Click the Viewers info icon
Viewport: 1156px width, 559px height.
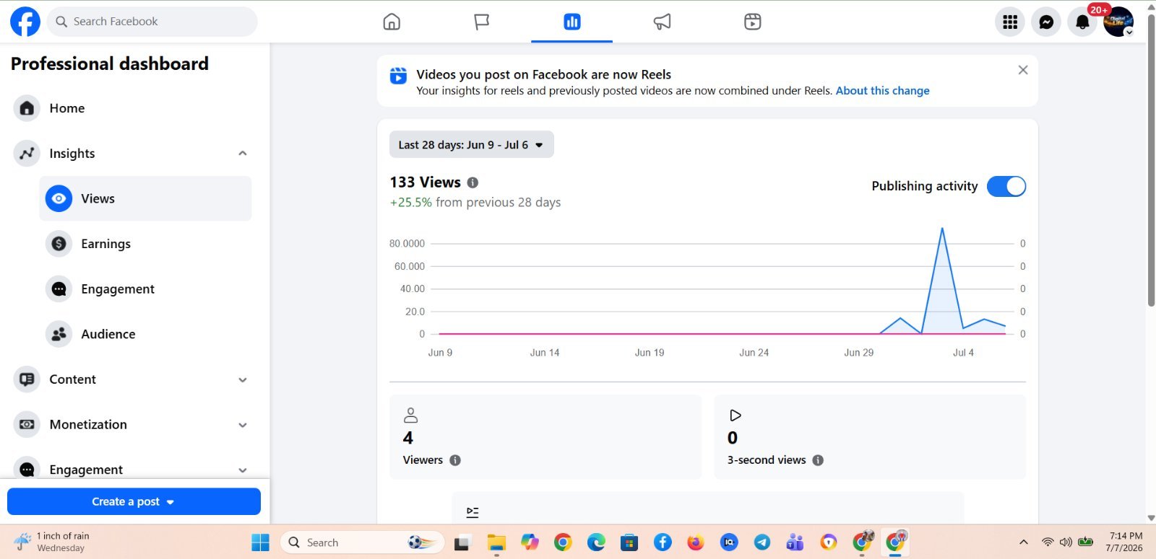[x=455, y=460]
